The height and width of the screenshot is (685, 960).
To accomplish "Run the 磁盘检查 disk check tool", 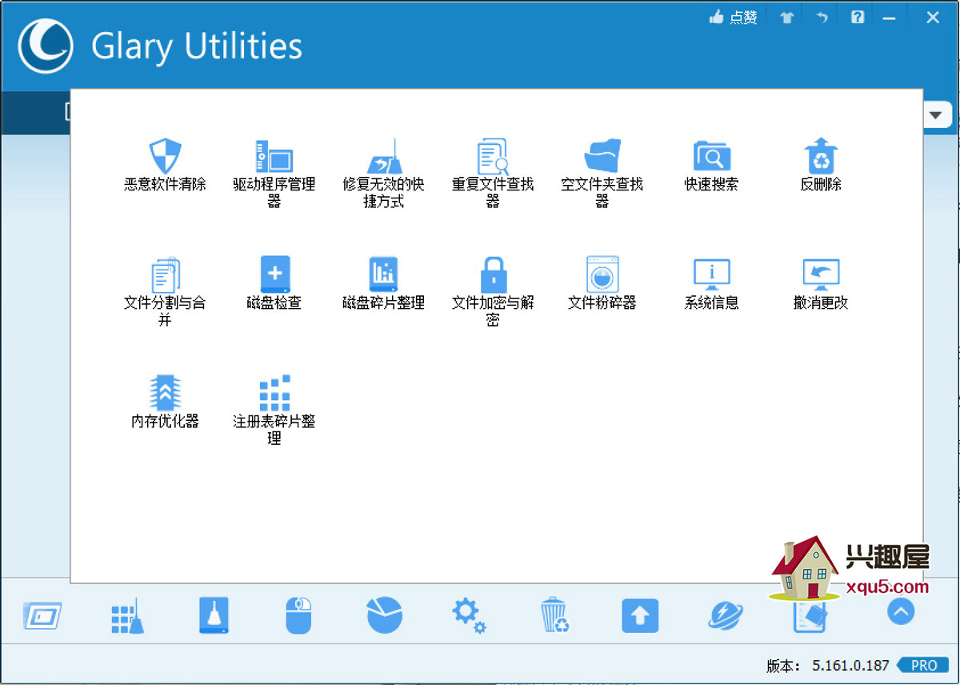I will coord(274,283).
